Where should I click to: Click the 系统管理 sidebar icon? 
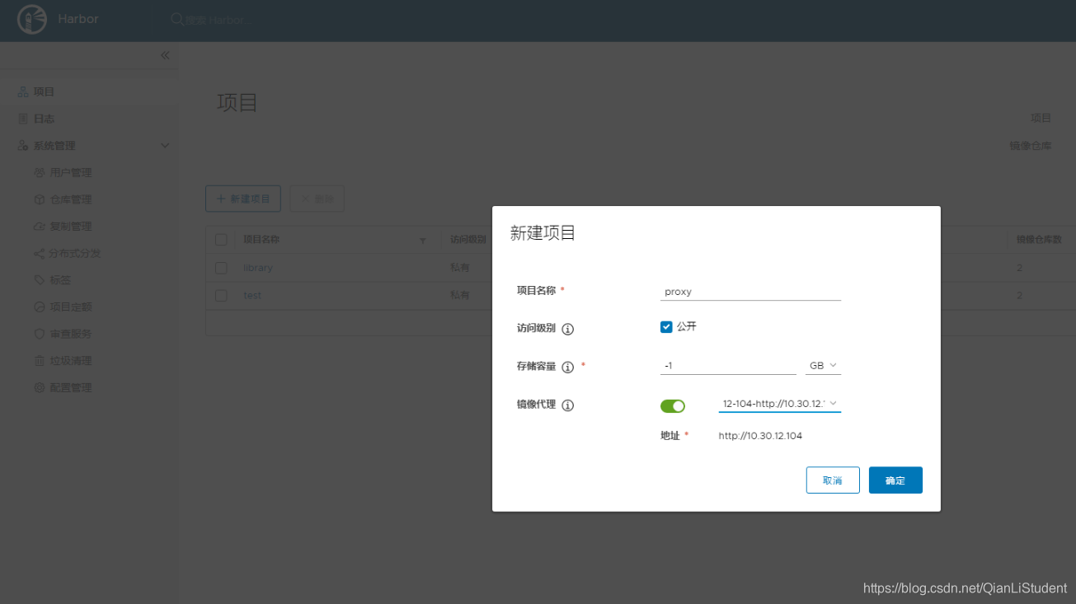23,146
